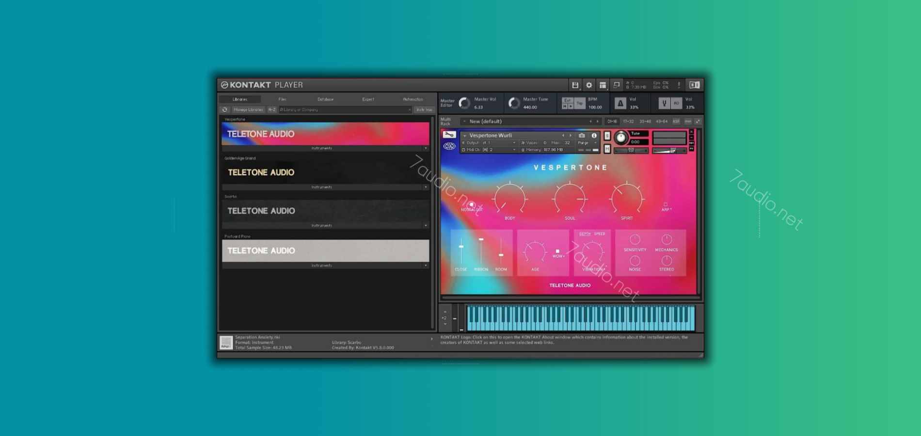
Task: Select rack page 17-32
Action: click(628, 122)
